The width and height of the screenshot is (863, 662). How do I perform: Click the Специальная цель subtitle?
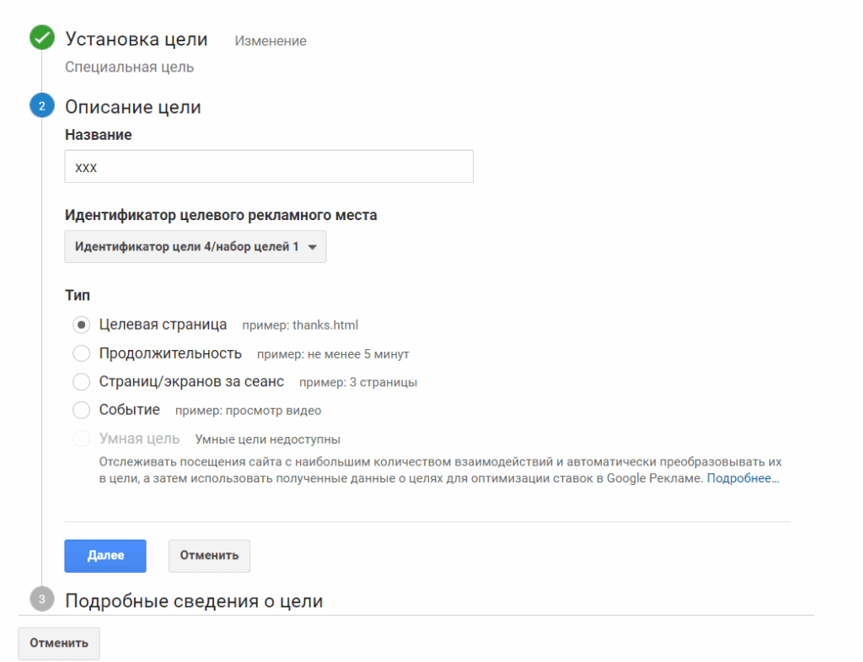click(x=130, y=67)
